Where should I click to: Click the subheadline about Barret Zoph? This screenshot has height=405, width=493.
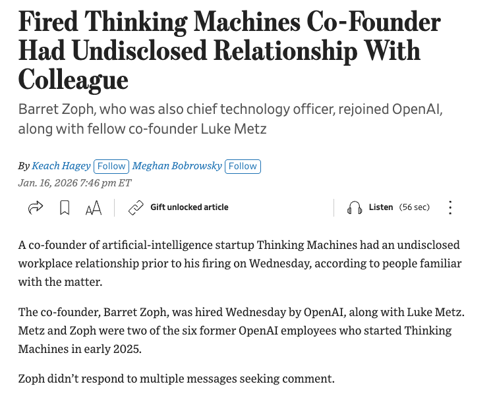(x=231, y=119)
